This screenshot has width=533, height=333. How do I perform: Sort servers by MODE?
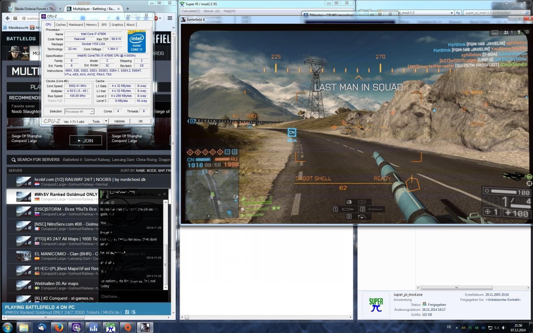151,171
